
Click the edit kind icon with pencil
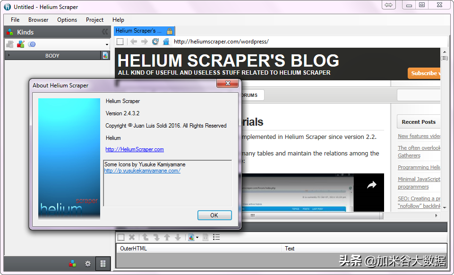coord(21,44)
